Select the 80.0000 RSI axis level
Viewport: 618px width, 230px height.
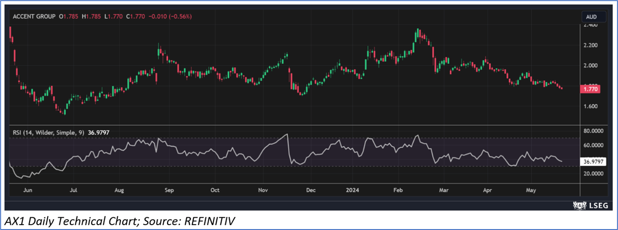coord(593,132)
